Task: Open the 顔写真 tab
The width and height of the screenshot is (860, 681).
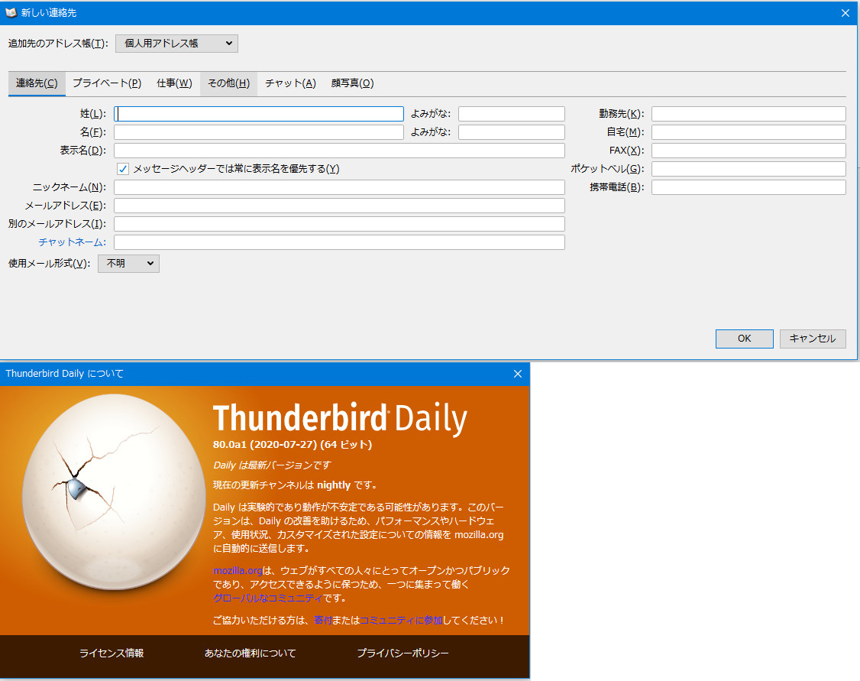Action: [352, 83]
